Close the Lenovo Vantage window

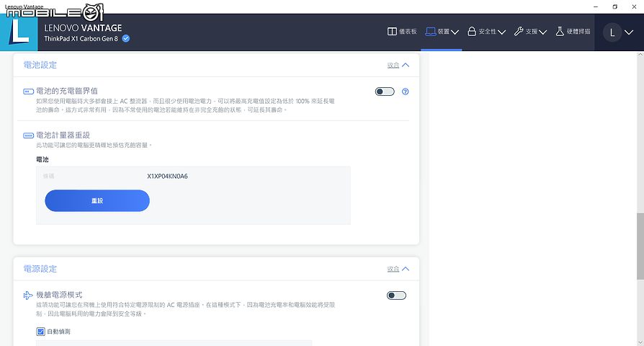point(634,6)
